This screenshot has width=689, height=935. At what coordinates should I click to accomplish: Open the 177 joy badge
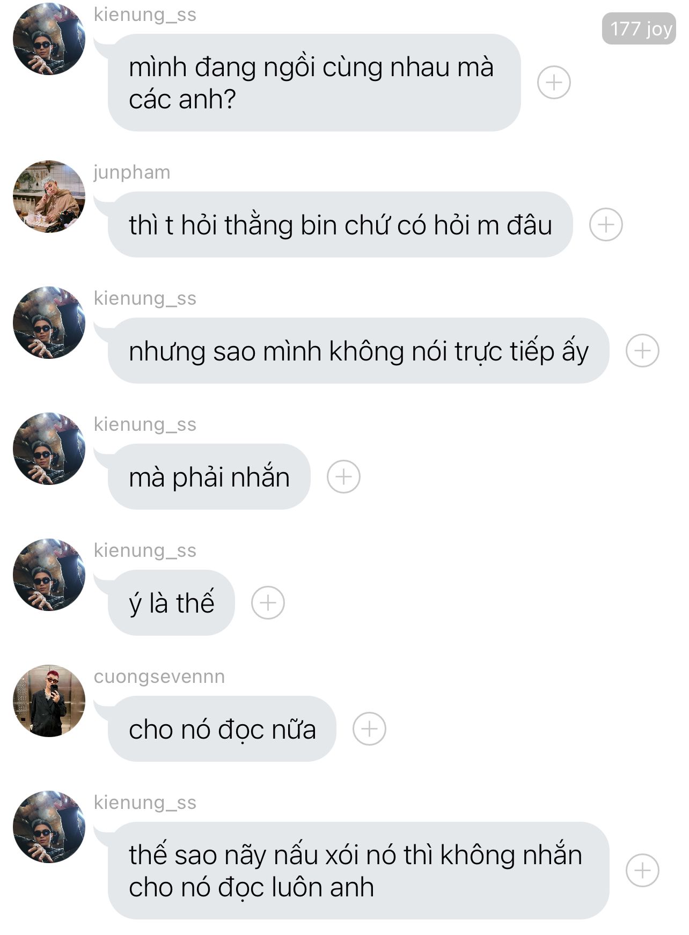(x=639, y=28)
